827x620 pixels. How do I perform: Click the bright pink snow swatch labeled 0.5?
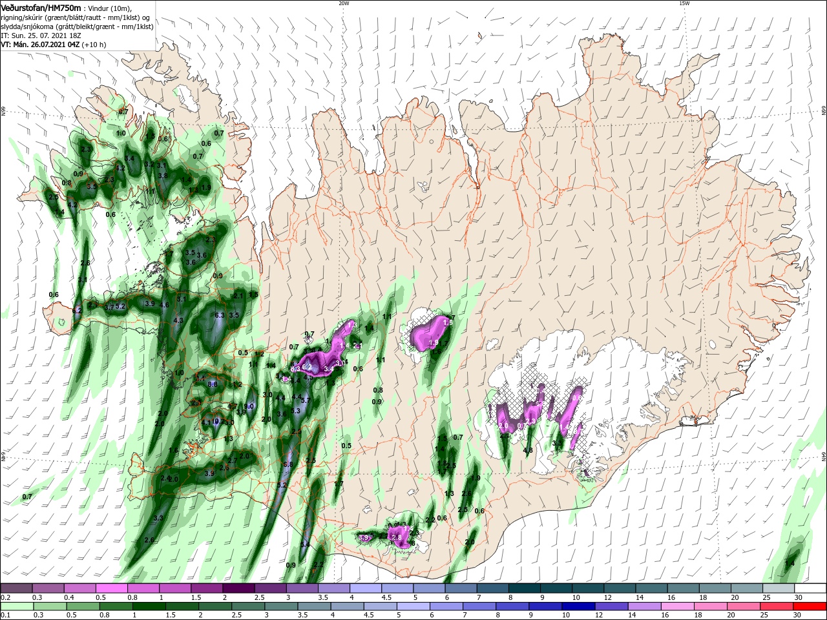112,588
